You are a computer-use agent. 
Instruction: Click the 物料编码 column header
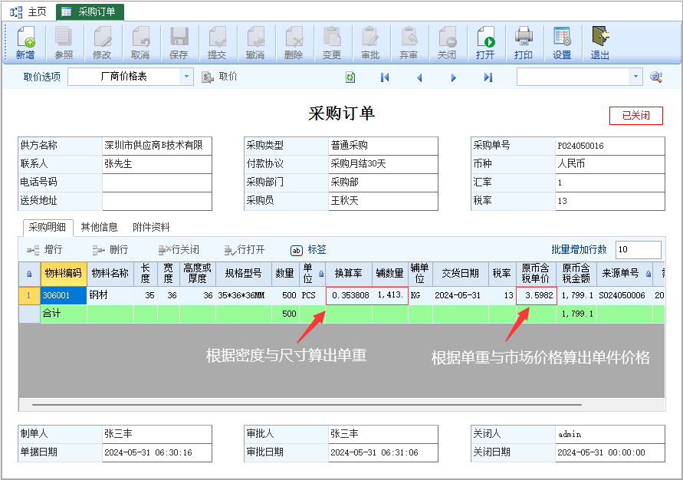(x=64, y=274)
